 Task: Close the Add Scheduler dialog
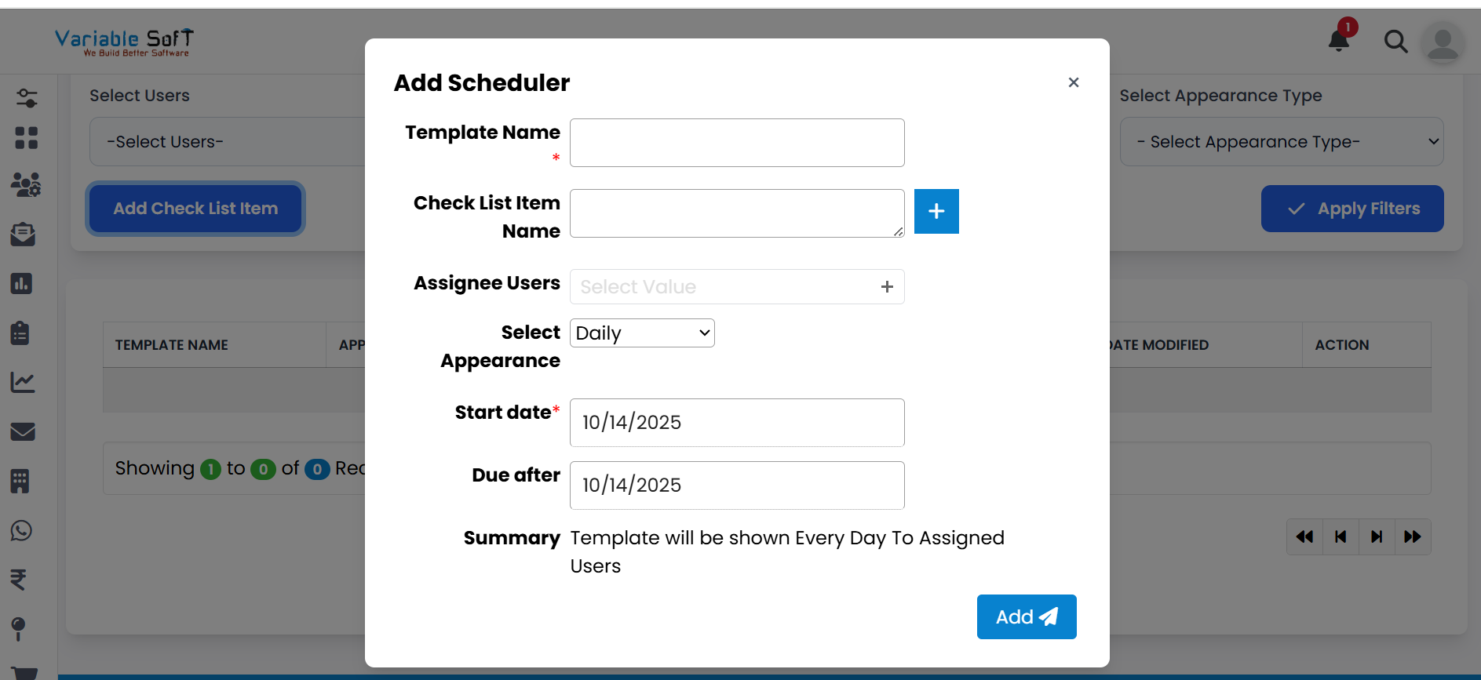coord(1074,82)
